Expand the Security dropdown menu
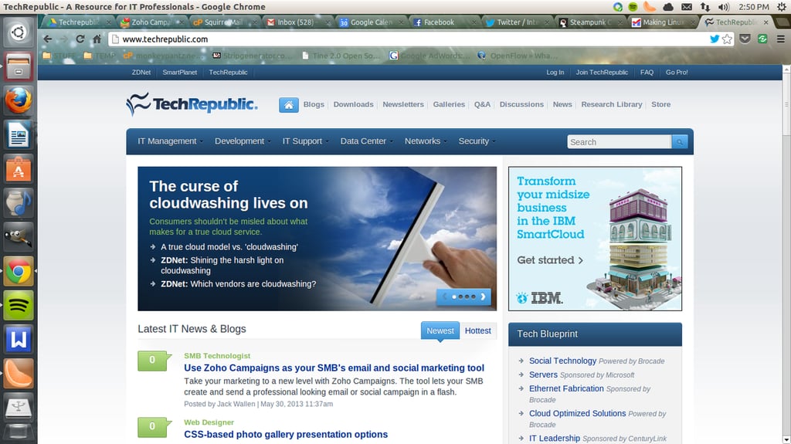The width and height of the screenshot is (791, 444). [477, 141]
